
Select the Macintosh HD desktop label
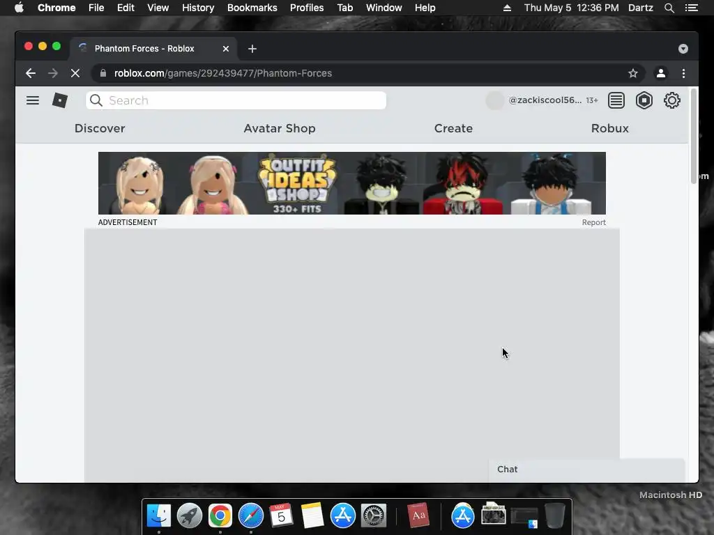(x=670, y=495)
